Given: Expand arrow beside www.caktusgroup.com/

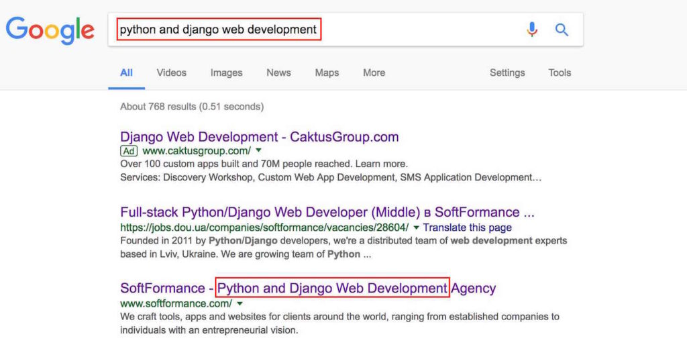Looking at the screenshot, I should 258,150.
